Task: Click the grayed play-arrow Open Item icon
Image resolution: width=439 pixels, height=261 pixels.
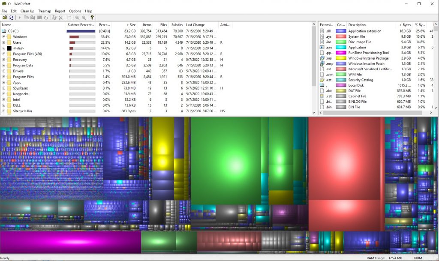Action: (x=20, y=18)
